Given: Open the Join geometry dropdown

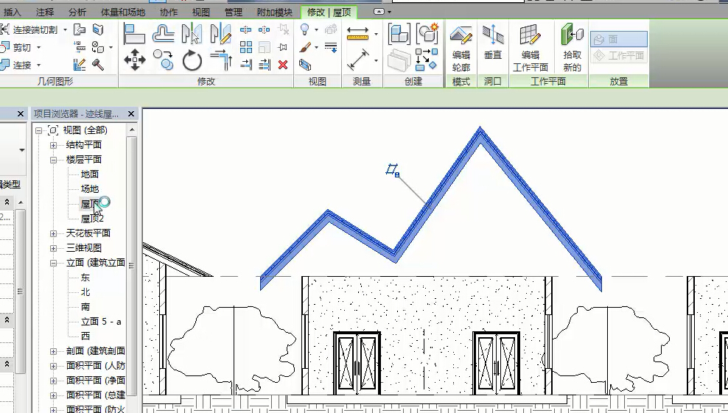Looking at the screenshot, I should click(x=38, y=65).
